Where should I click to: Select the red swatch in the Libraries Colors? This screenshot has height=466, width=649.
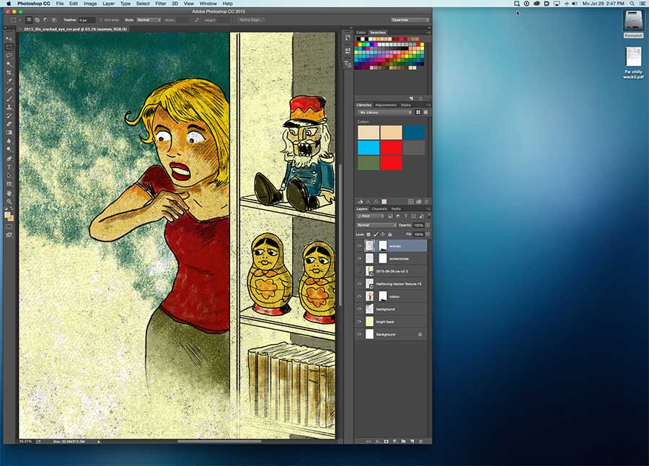pos(391,147)
